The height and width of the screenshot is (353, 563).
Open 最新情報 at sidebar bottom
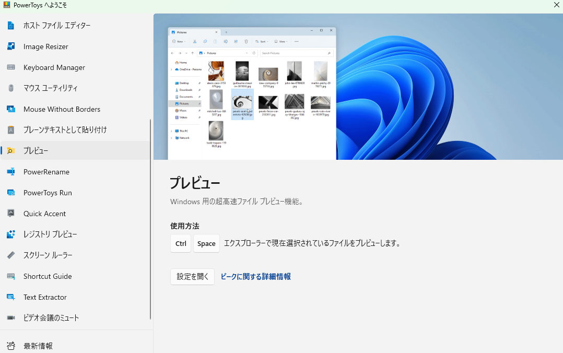[75, 346]
